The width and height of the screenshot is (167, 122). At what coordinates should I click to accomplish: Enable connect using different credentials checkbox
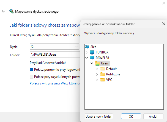(x=32, y=76)
